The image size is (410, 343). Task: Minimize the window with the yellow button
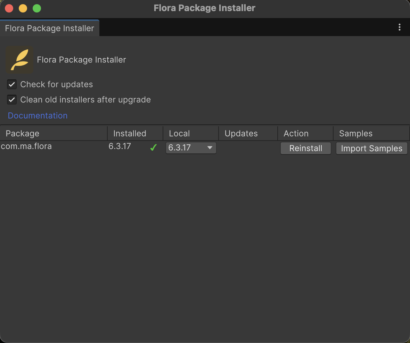tap(22, 8)
